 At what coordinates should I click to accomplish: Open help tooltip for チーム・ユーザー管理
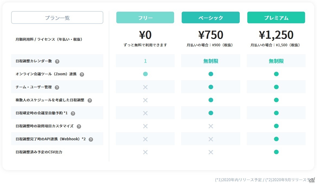57,87
